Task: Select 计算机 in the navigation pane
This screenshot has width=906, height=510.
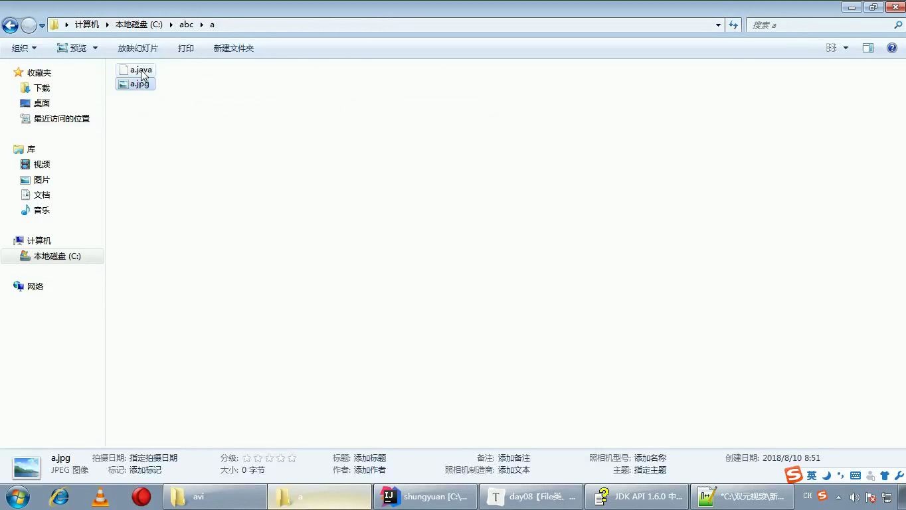Action: point(39,240)
